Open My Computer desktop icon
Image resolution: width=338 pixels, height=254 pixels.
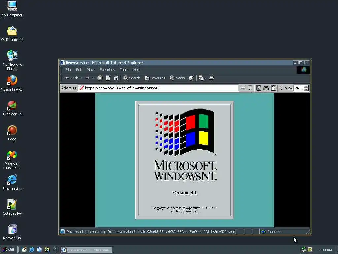click(12, 9)
